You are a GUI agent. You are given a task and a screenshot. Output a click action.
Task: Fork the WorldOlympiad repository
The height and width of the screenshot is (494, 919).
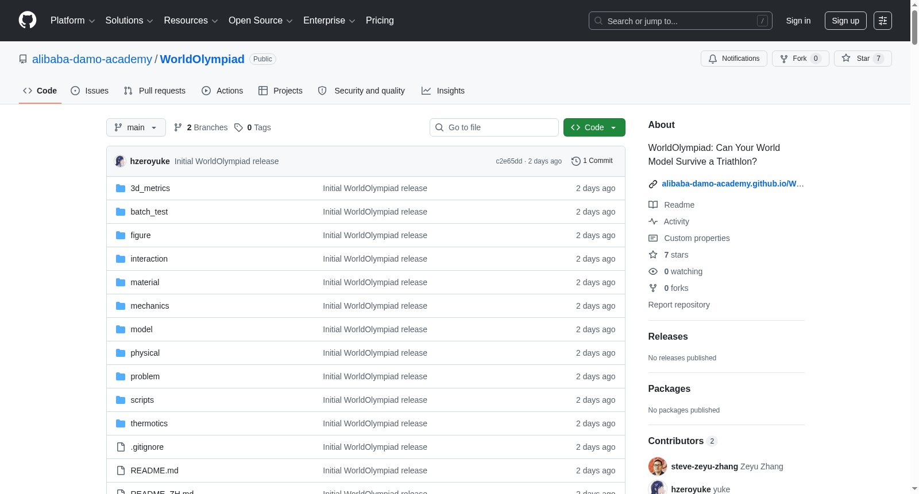(801, 59)
